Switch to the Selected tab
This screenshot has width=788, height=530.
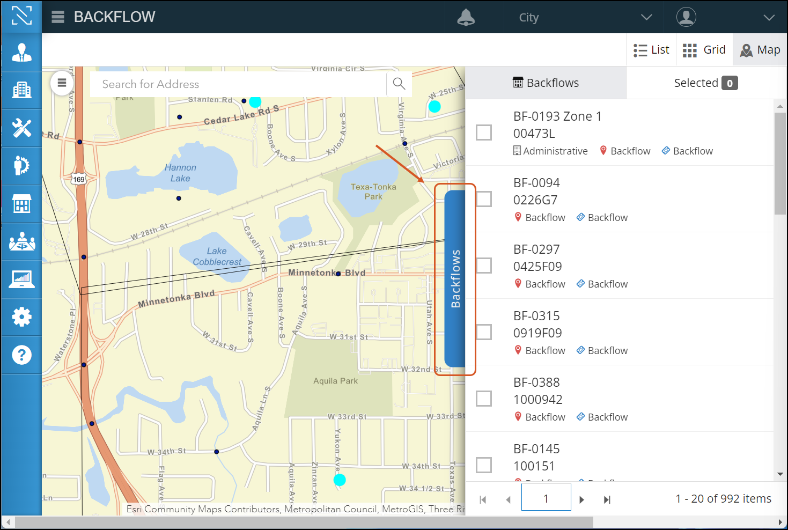(x=705, y=83)
